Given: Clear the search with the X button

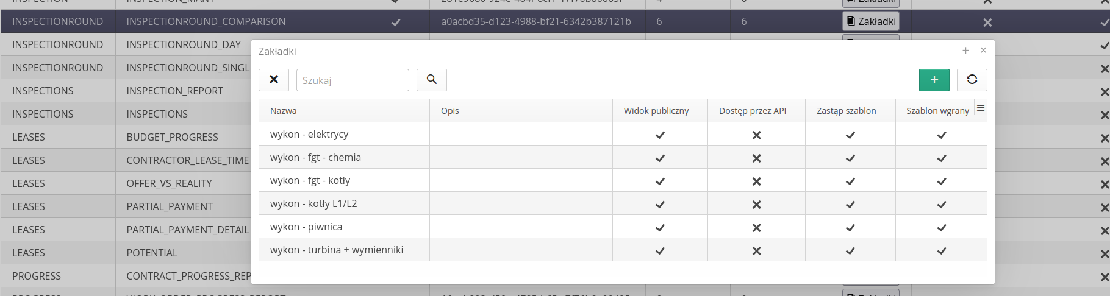Looking at the screenshot, I should coord(274,80).
